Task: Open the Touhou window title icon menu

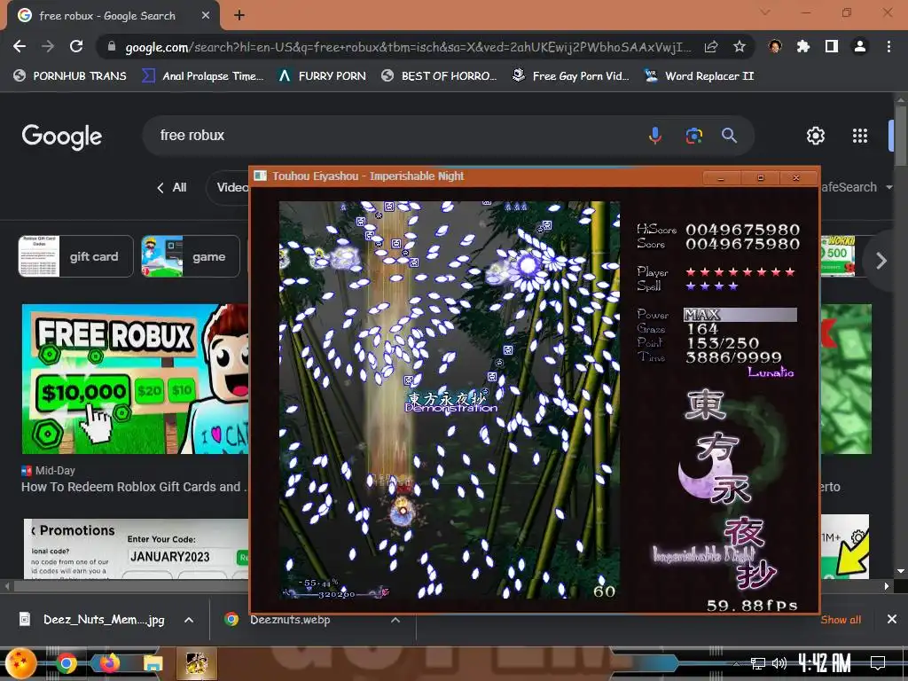Action: tap(261, 176)
